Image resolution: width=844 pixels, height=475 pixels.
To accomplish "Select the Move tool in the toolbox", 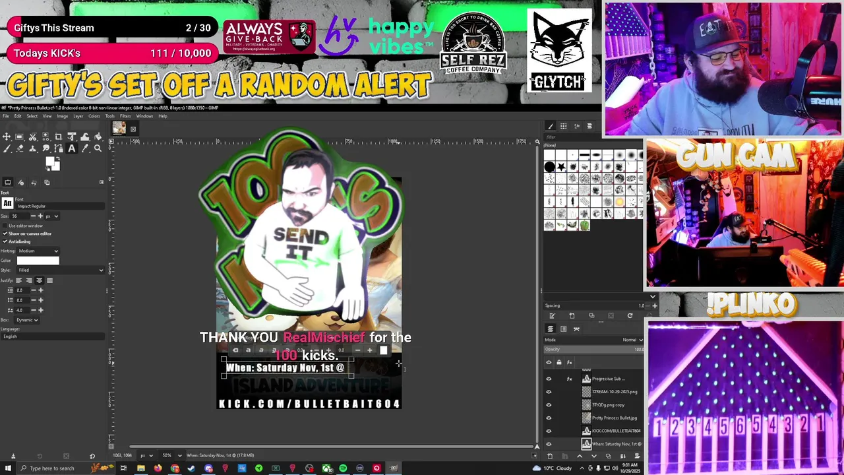I will (x=7, y=137).
